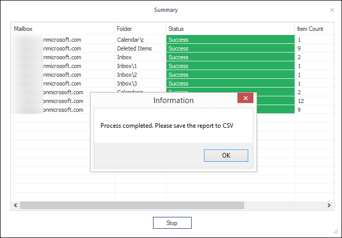The image size is (342, 238).
Task: Select the Inbox\1 folder cell
Action: pyautogui.click(x=140, y=66)
